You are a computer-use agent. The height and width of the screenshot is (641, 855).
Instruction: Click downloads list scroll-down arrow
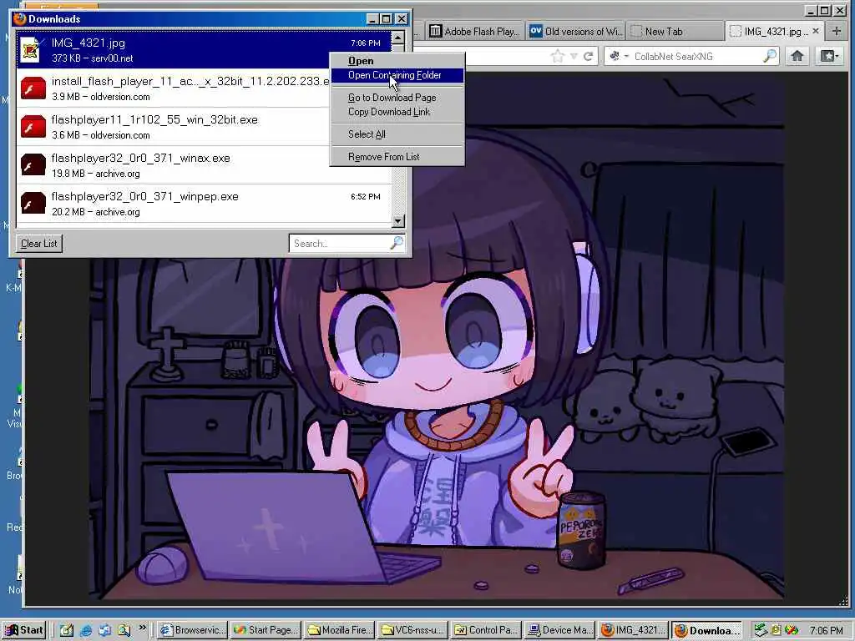pos(398,221)
